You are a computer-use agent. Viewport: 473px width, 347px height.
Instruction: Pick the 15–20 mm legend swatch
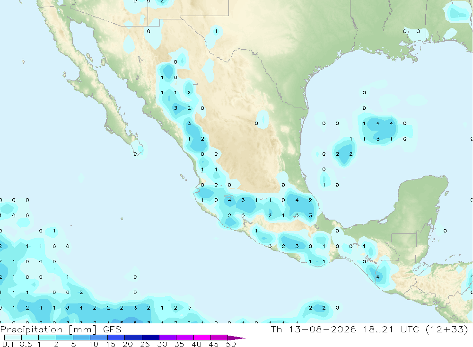(x=116, y=338)
